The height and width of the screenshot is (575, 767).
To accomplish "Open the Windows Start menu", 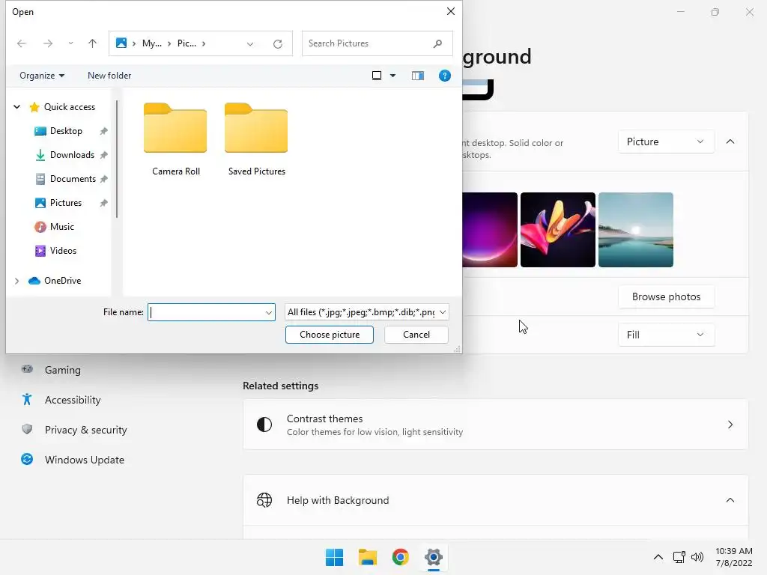I will 335,557.
